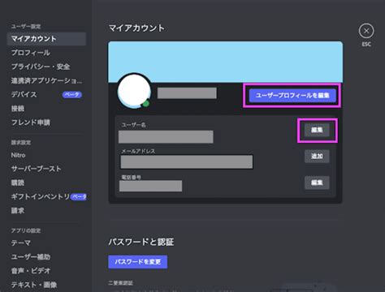
Task: Open フレンド申請 settings
Action: tap(46, 122)
